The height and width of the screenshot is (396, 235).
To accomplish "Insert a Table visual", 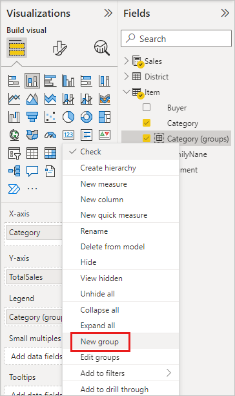I will [32, 153].
